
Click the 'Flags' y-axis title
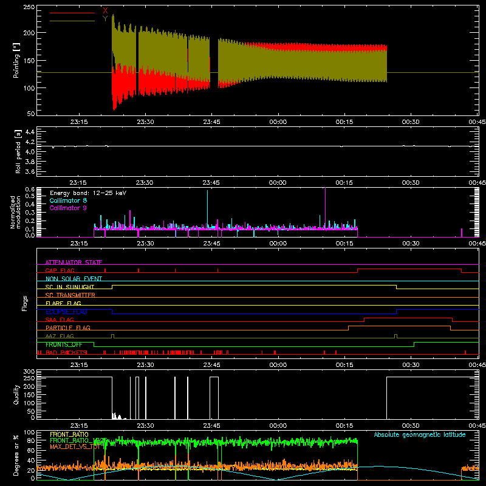(25, 303)
